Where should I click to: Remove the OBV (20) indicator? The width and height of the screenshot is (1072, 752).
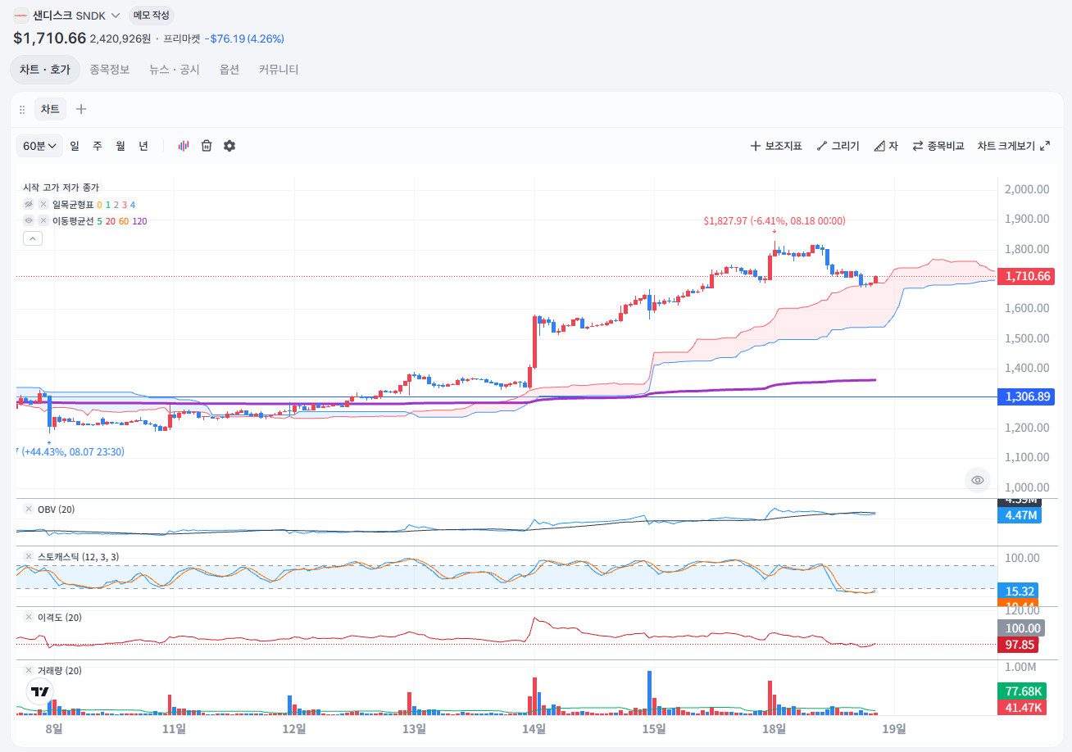tap(28, 510)
